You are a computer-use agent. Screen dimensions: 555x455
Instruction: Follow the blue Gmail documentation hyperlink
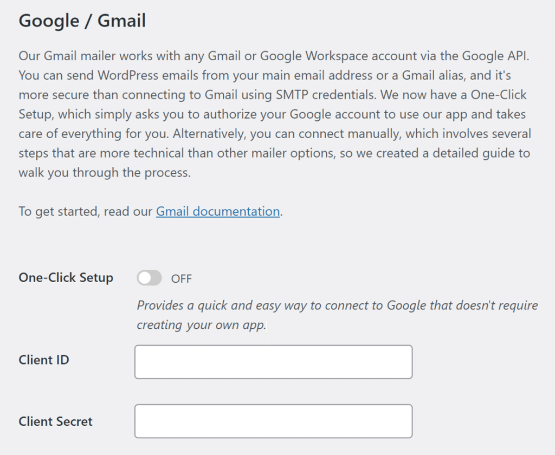217,211
